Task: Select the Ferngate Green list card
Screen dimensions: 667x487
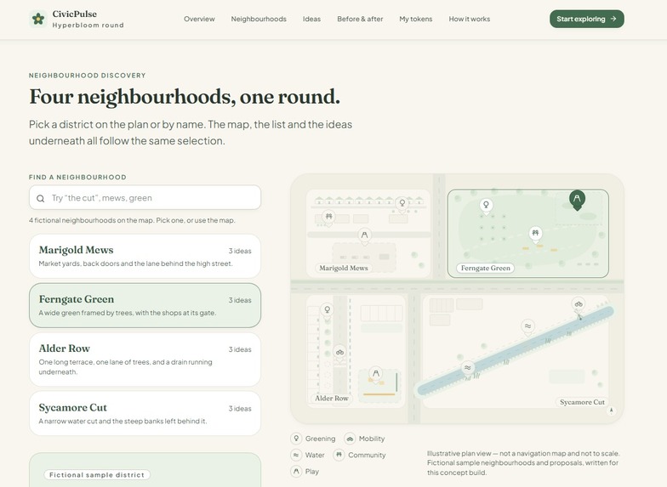Action: [x=145, y=306]
